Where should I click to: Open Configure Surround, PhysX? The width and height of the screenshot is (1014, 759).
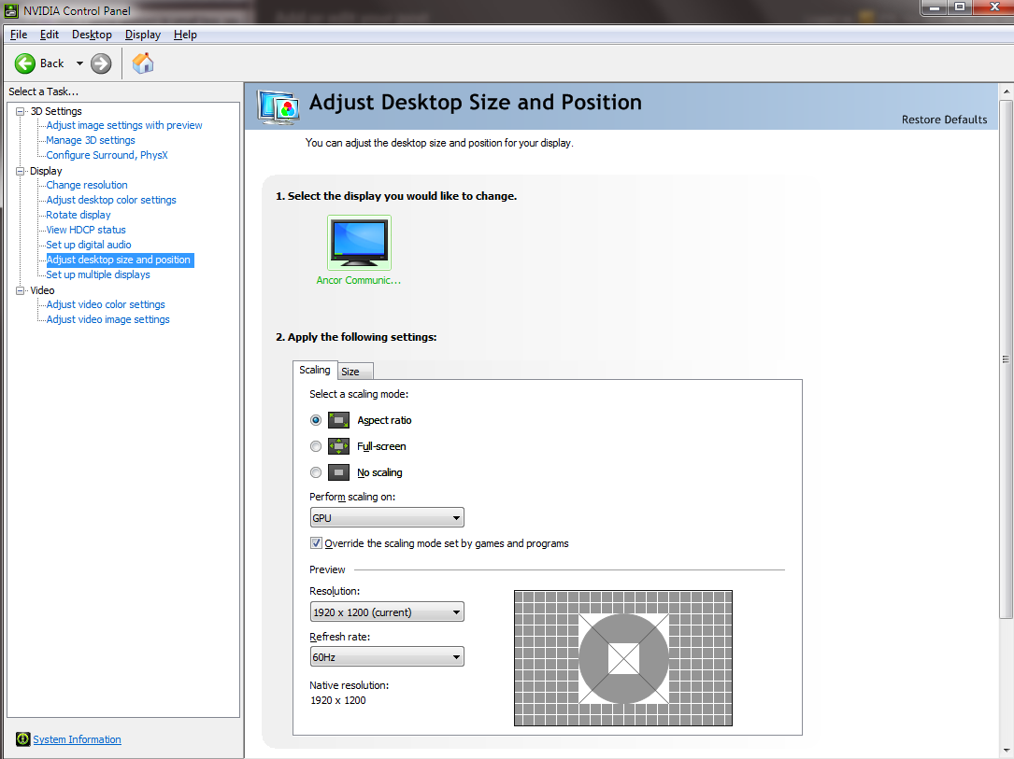point(107,155)
